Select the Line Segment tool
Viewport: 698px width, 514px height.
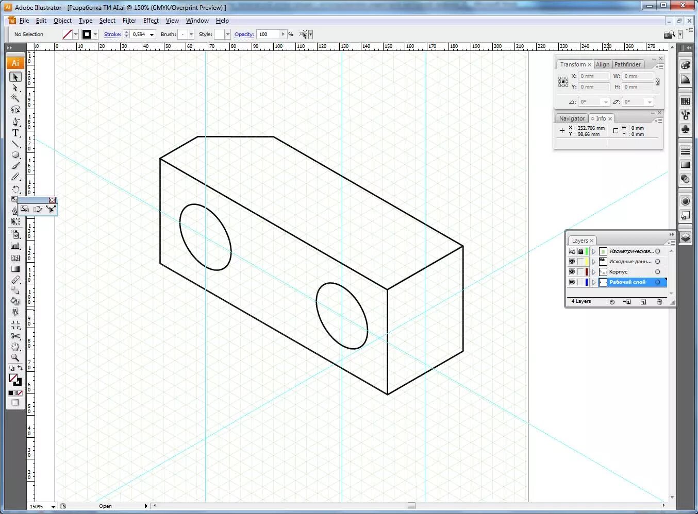click(x=15, y=144)
